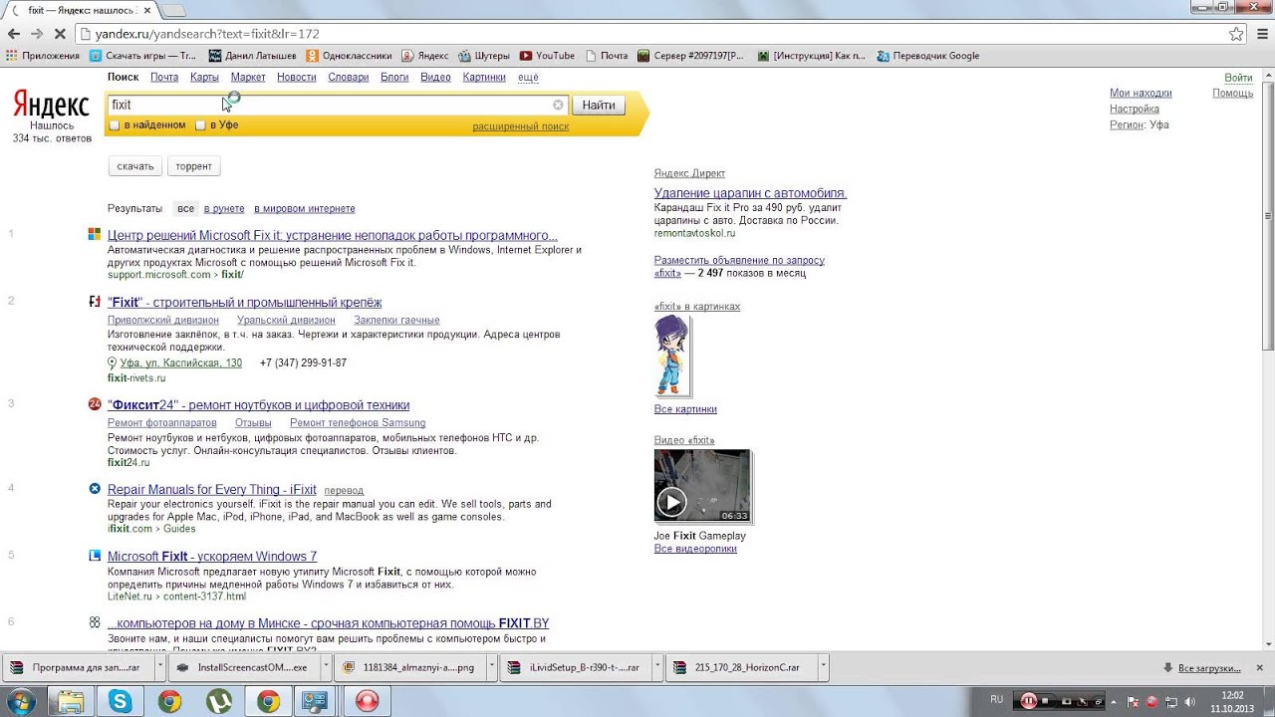Open uTorrent from the taskbar
This screenshot has width=1275, height=717.
(219, 701)
